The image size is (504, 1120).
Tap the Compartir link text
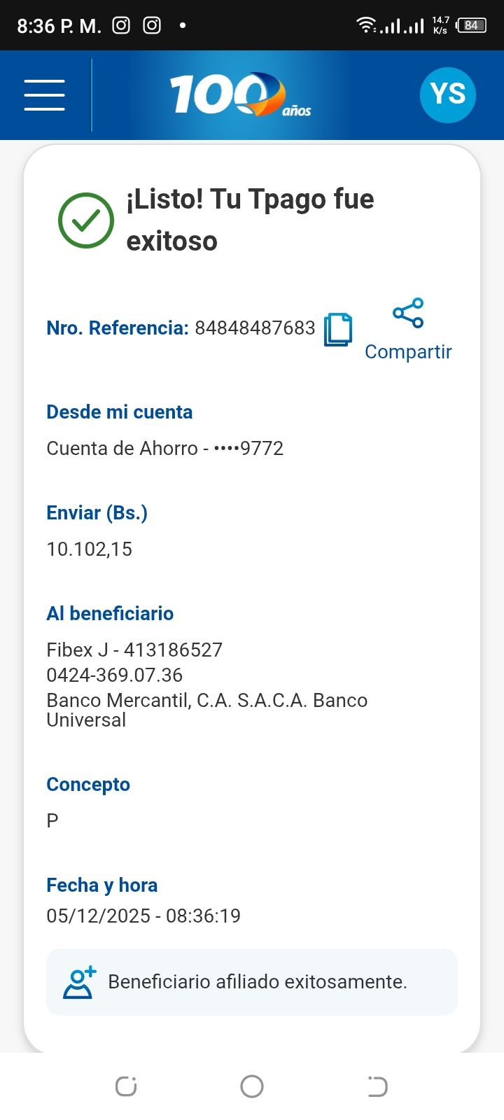coord(408,351)
